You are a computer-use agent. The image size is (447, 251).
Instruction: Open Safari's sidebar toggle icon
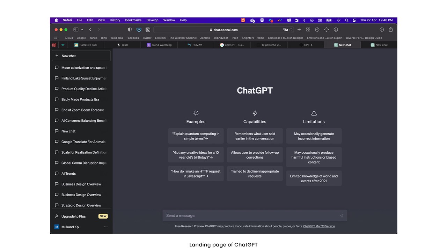(76, 30)
